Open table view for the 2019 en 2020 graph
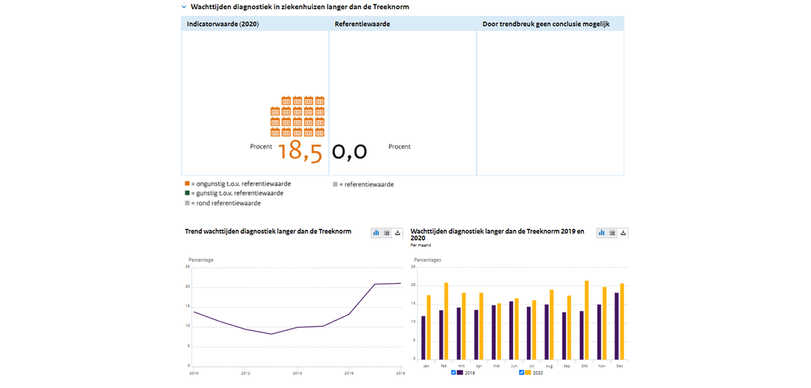This screenshot has height=388, width=811. pyautogui.click(x=612, y=233)
